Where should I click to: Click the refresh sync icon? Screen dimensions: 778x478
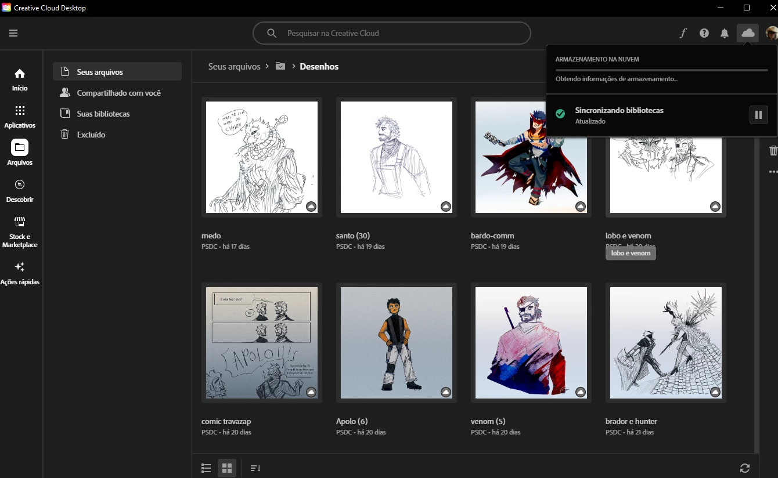[745, 468]
